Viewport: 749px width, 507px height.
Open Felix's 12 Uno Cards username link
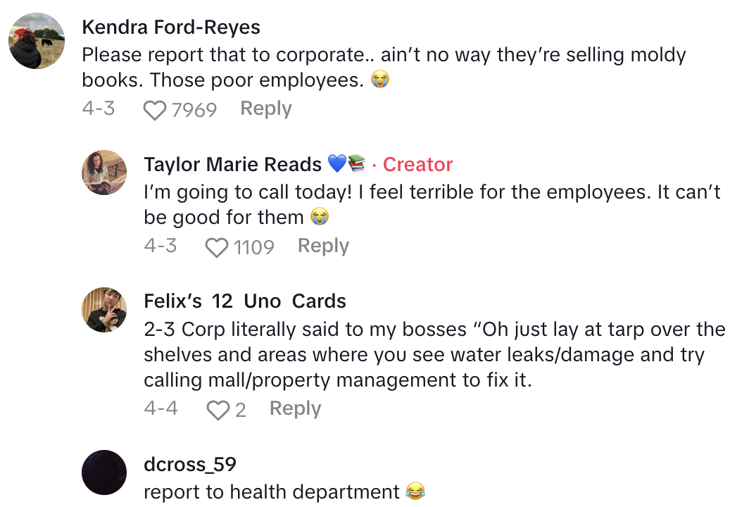click(245, 301)
